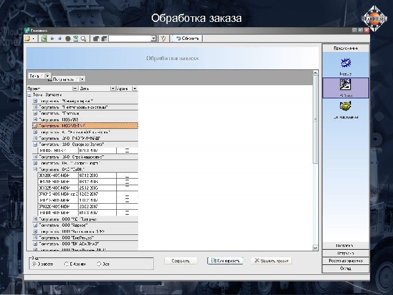Click the Предложение sidebar header
Image resolution: width=393 pixels, height=295 pixels.
point(346,48)
